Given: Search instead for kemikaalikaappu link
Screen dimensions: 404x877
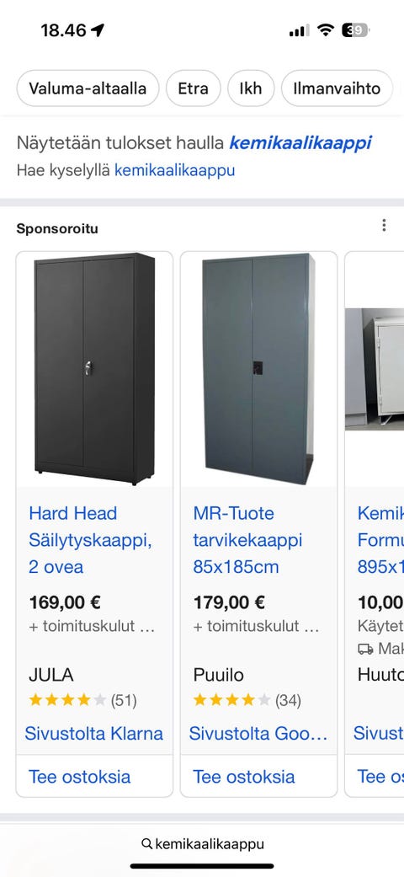Looking at the screenshot, I should [x=174, y=170].
